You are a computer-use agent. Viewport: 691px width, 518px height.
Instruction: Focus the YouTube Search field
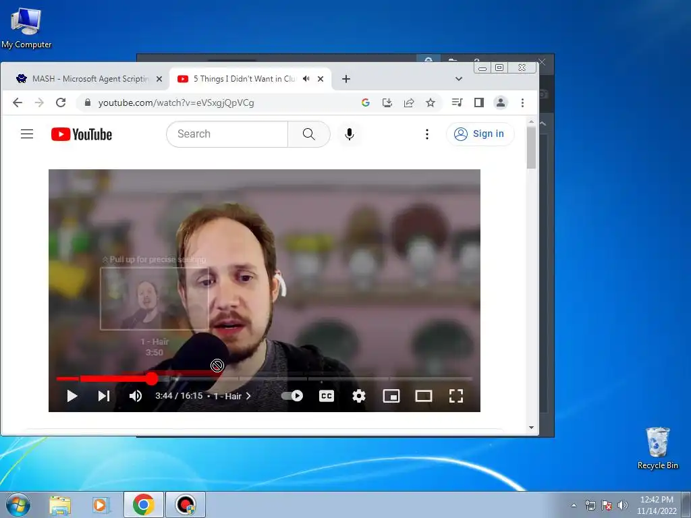pyautogui.click(x=227, y=134)
